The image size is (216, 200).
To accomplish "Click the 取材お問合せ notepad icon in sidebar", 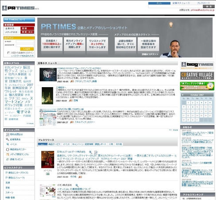I will point(8,134).
